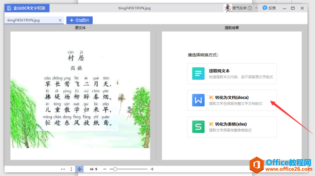
Task: Toggle the pan move tool icon
Action: pyautogui.click(x=79, y=169)
